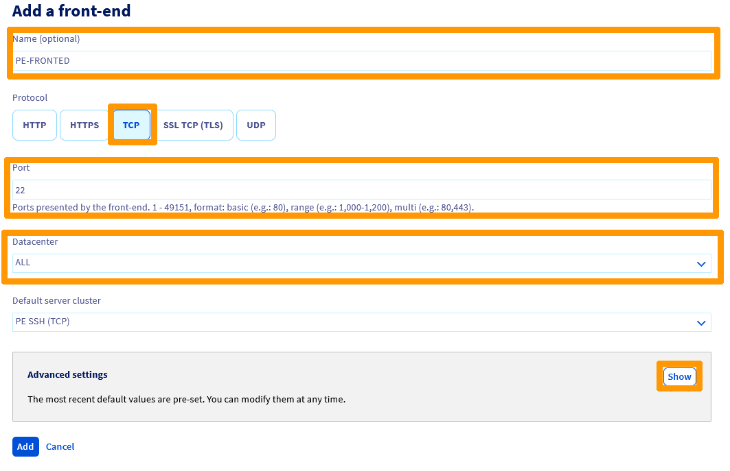Click the Advanced settings label

pyautogui.click(x=67, y=374)
